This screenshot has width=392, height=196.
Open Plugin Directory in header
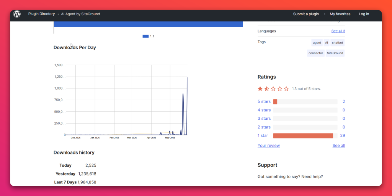coord(41,14)
